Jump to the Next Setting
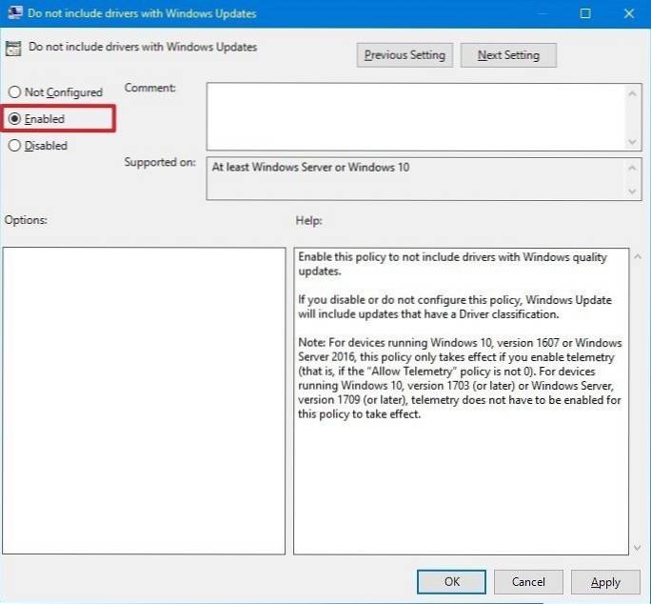The image size is (651, 604). [508, 55]
